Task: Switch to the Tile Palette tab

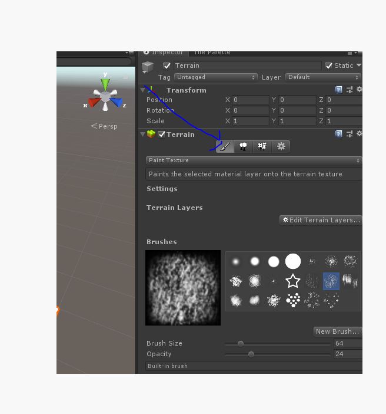Action: [x=212, y=53]
